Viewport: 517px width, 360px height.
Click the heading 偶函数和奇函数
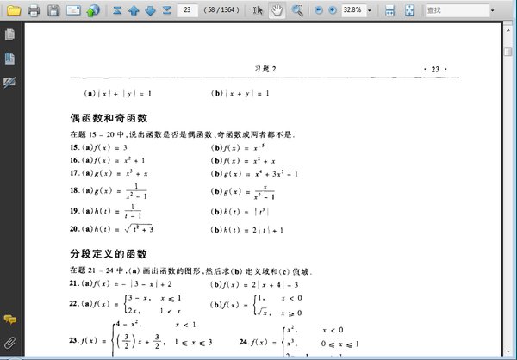pyautogui.click(x=109, y=118)
